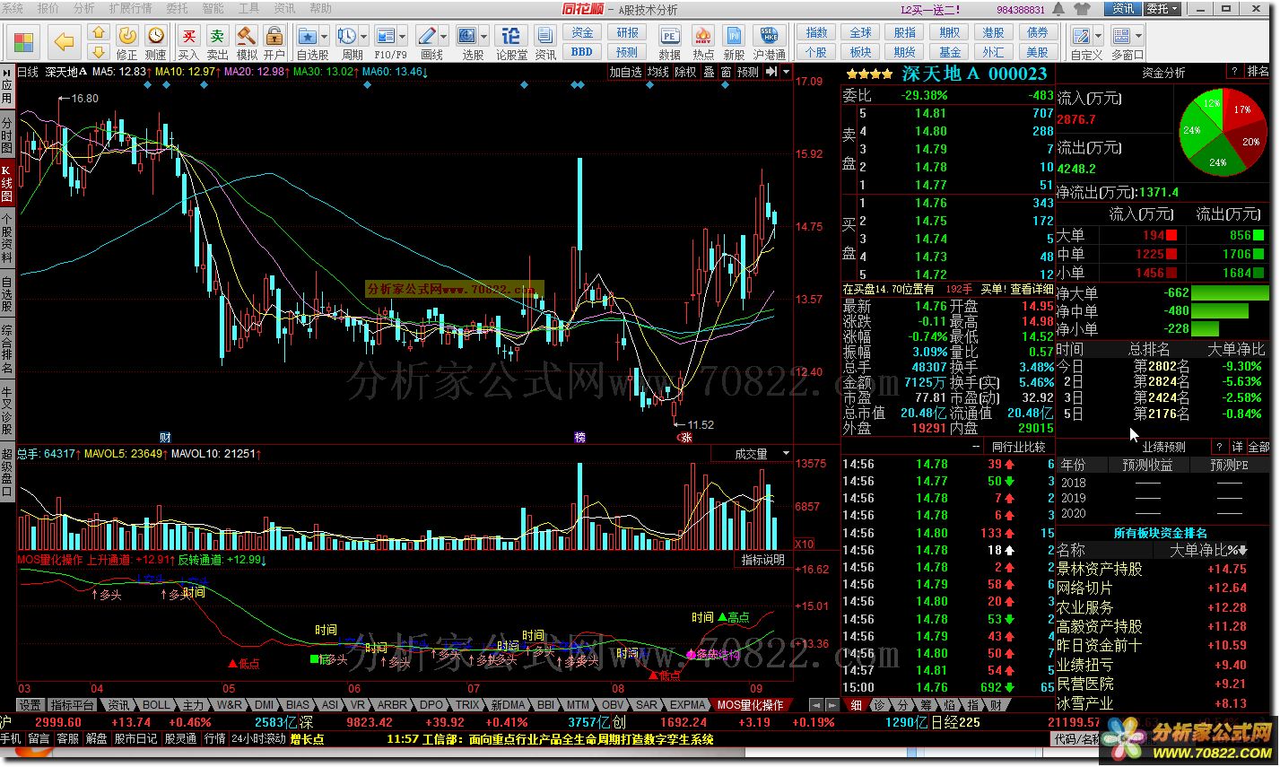The image size is (1280, 767).
Task: Select the 画线 drawing pencil tool
Action: point(427,37)
